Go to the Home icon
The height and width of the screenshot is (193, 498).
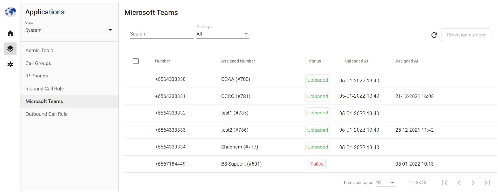click(10, 33)
